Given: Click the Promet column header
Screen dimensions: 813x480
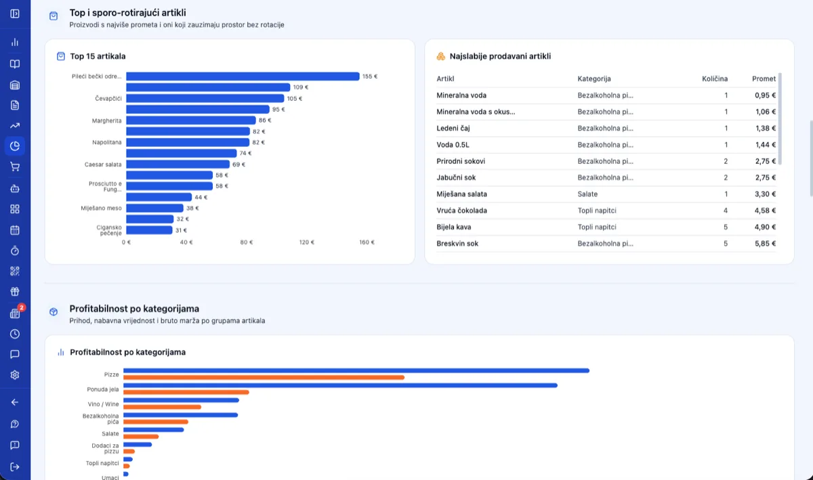Looking at the screenshot, I should click(x=764, y=79).
